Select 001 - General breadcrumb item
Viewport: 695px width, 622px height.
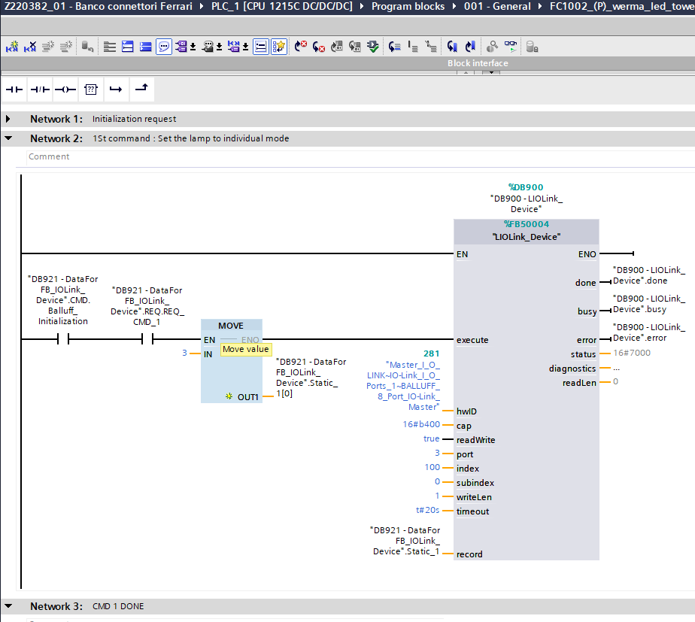[x=498, y=7]
